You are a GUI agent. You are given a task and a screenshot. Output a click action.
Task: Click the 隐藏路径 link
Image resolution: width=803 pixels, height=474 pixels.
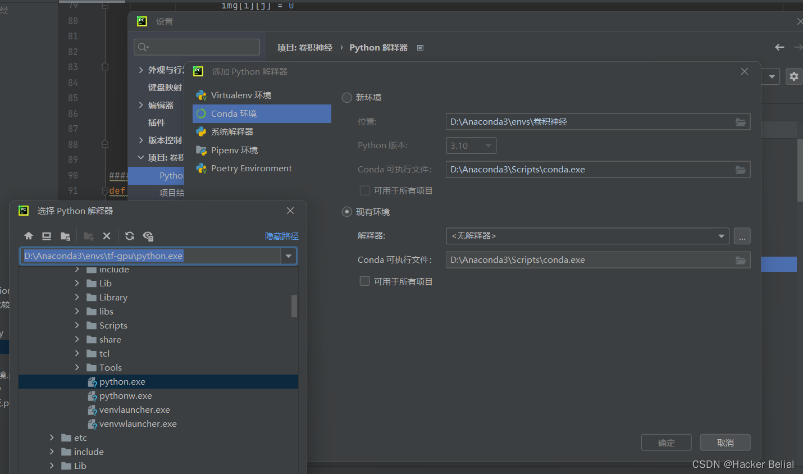coord(282,236)
